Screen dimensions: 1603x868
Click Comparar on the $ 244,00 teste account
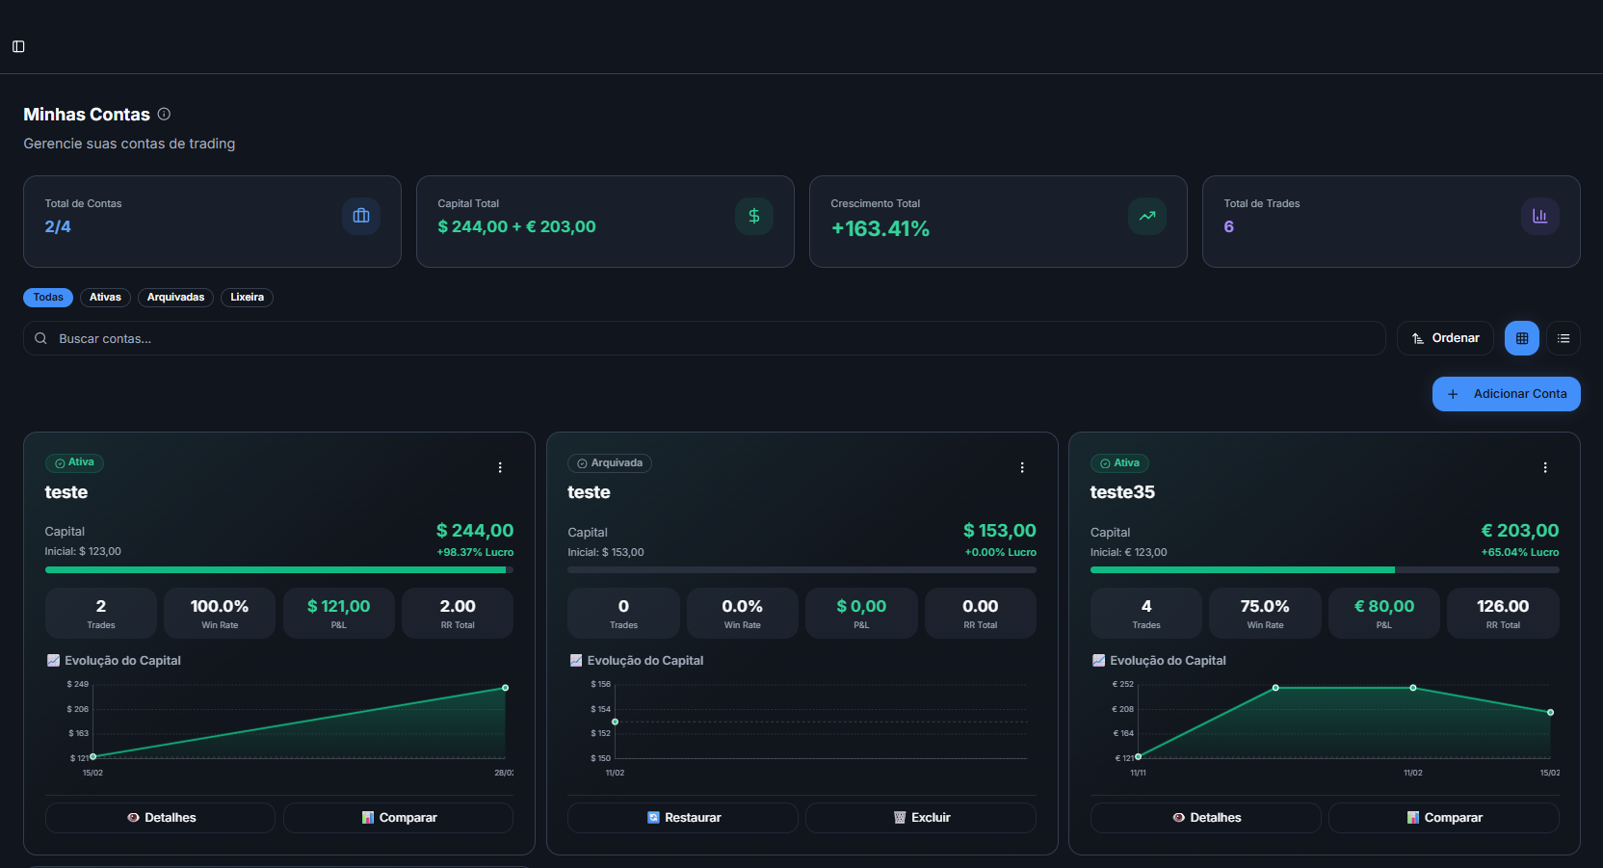pos(398,818)
